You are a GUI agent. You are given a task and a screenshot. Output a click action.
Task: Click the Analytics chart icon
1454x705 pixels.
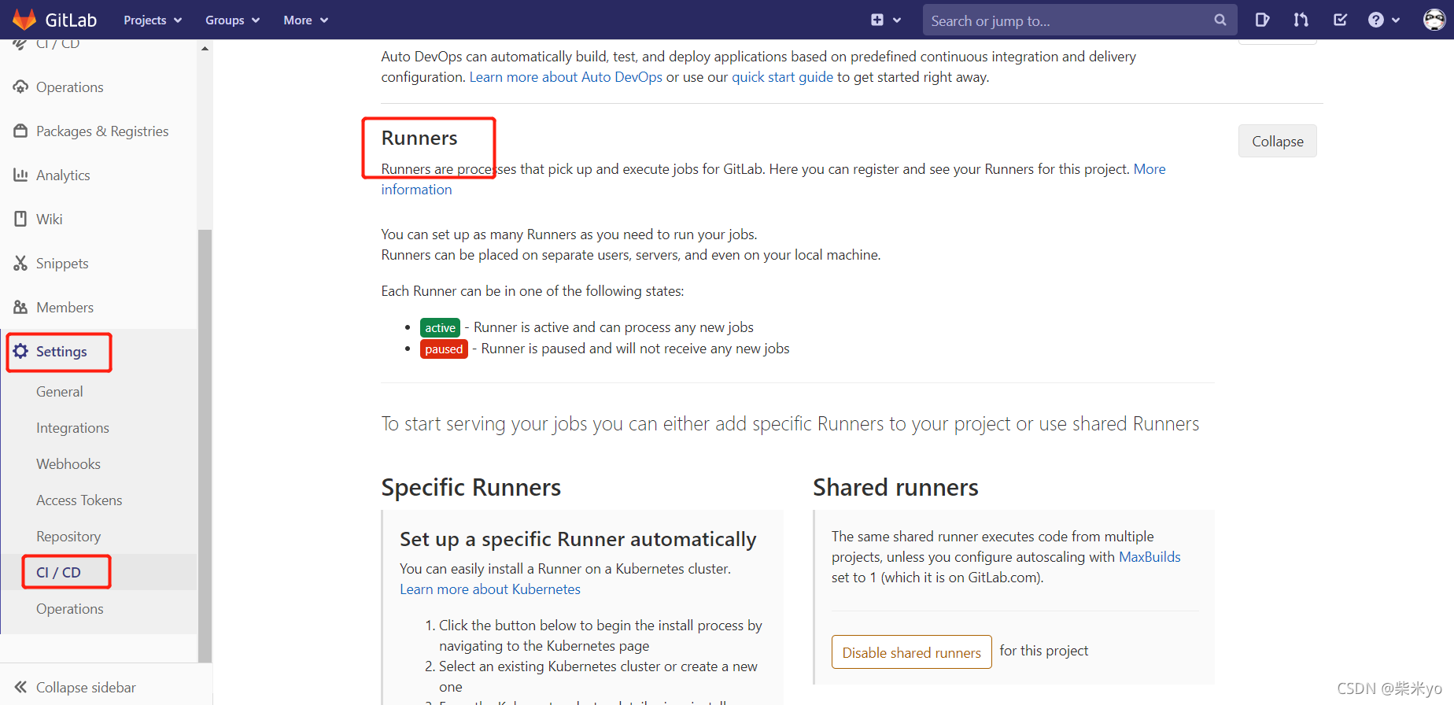click(x=20, y=175)
